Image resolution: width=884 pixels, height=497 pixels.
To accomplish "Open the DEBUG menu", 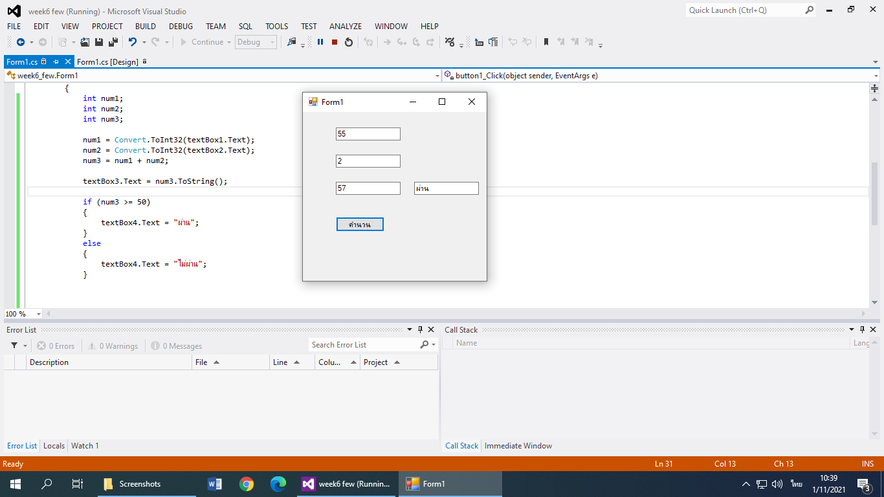I will point(181,27).
